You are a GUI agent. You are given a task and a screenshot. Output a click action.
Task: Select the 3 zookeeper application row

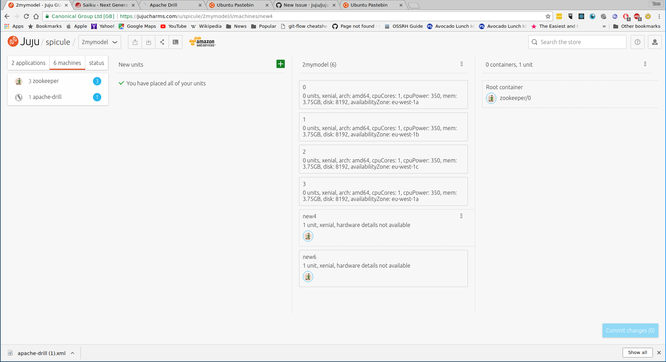point(58,81)
